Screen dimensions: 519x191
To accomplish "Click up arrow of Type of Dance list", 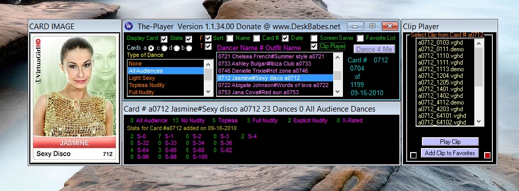I will coord(208,65).
